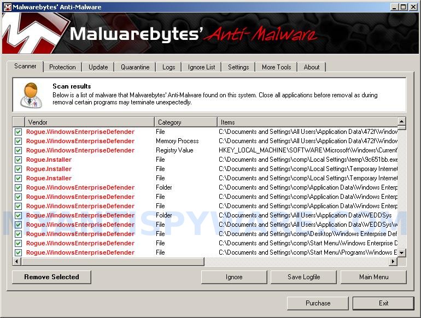
Task: Open the About tab
Action: click(312, 67)
